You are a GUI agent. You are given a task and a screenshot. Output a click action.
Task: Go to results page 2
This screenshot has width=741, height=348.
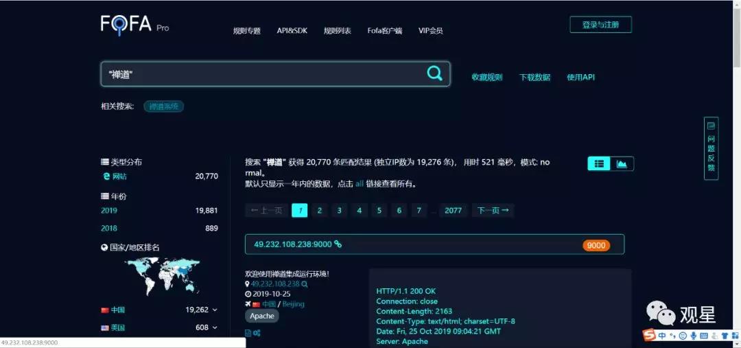tap(320, 211)
